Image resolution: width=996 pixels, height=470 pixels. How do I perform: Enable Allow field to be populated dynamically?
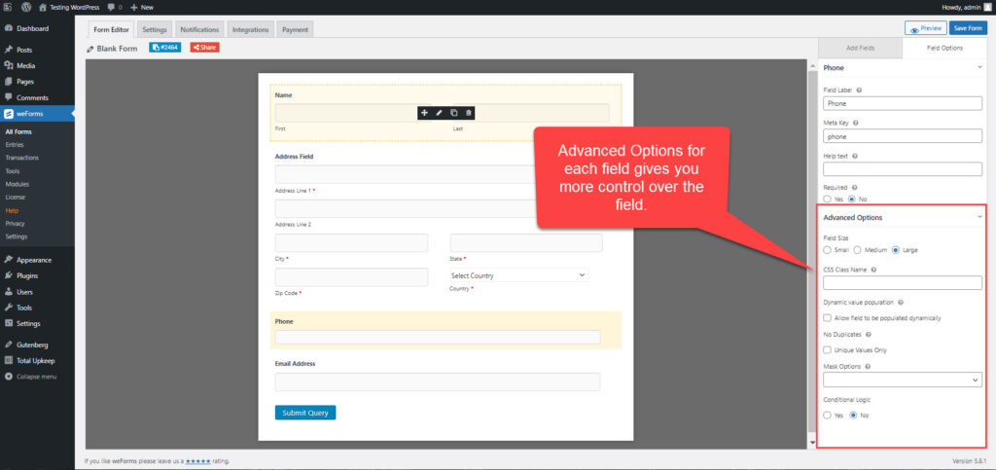[x=827, y=317]
